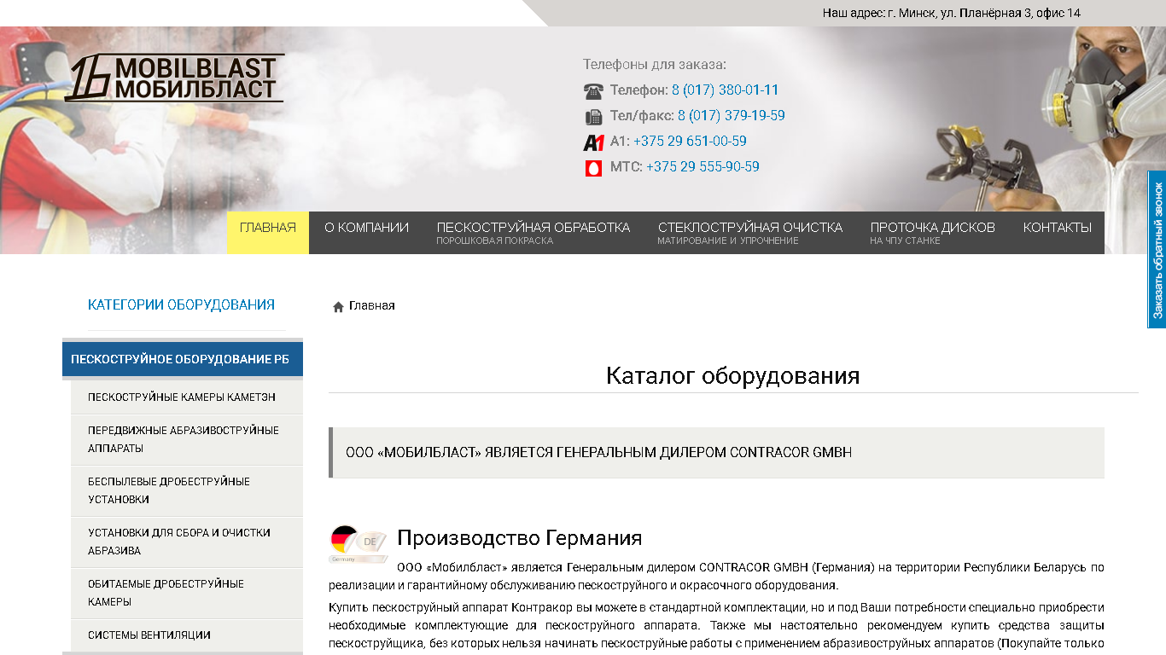Click the home icon in breadcrumb
The width and height of the screenshot is (1166, 655).
point(338,306)
